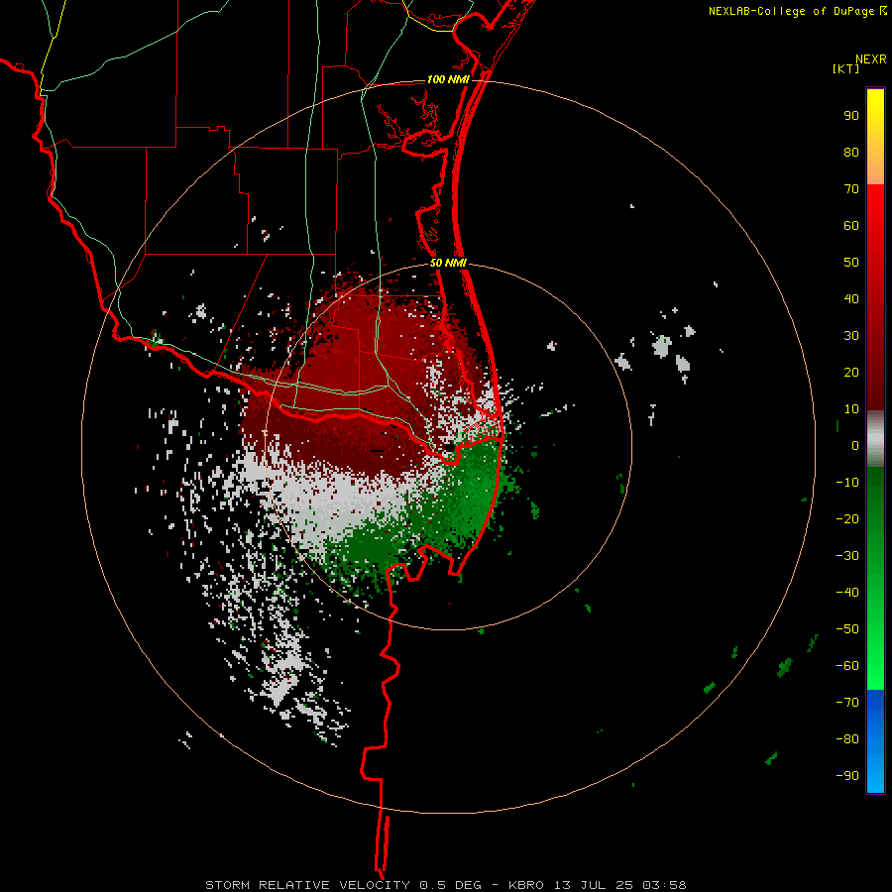This screenshot has width=892, height=892.
Task: Click the positive 60 scale value
Action: pyautogui.click(x=851, y=226)
